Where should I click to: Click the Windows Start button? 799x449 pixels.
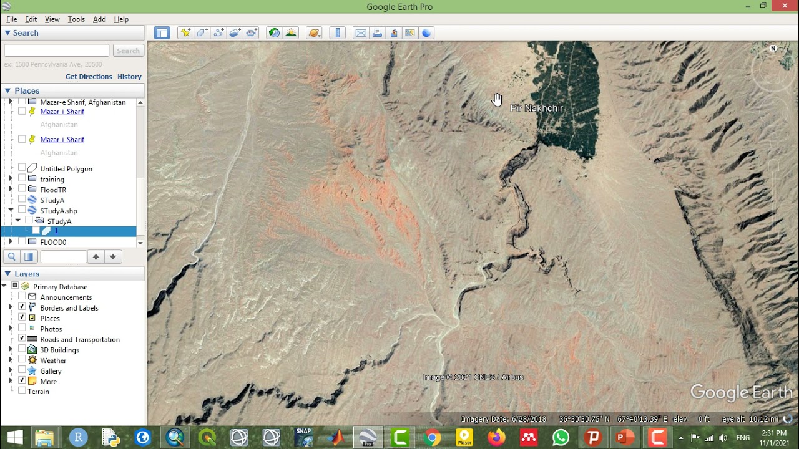point(15,438)
